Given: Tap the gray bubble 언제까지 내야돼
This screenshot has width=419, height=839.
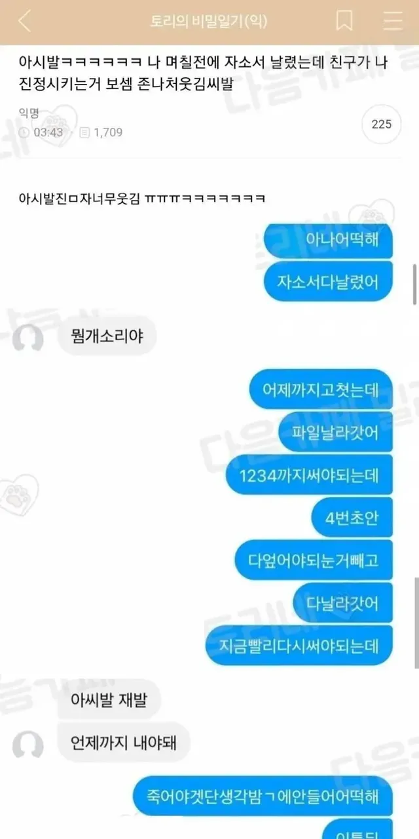Looking at the screenshot, I should 124,743.
